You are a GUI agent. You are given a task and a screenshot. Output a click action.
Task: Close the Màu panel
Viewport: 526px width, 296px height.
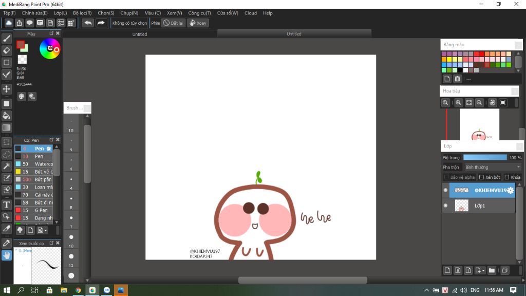pos(58,33)
